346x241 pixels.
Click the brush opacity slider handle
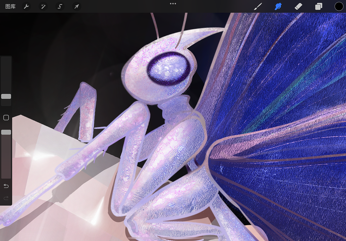click(x=6, y=132)
